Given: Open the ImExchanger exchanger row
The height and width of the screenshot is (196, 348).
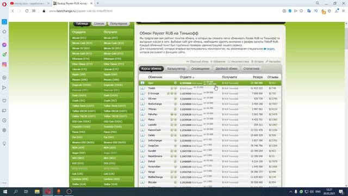Looking at the screenshot, I should pyautogui.click(x=210, y=140).
